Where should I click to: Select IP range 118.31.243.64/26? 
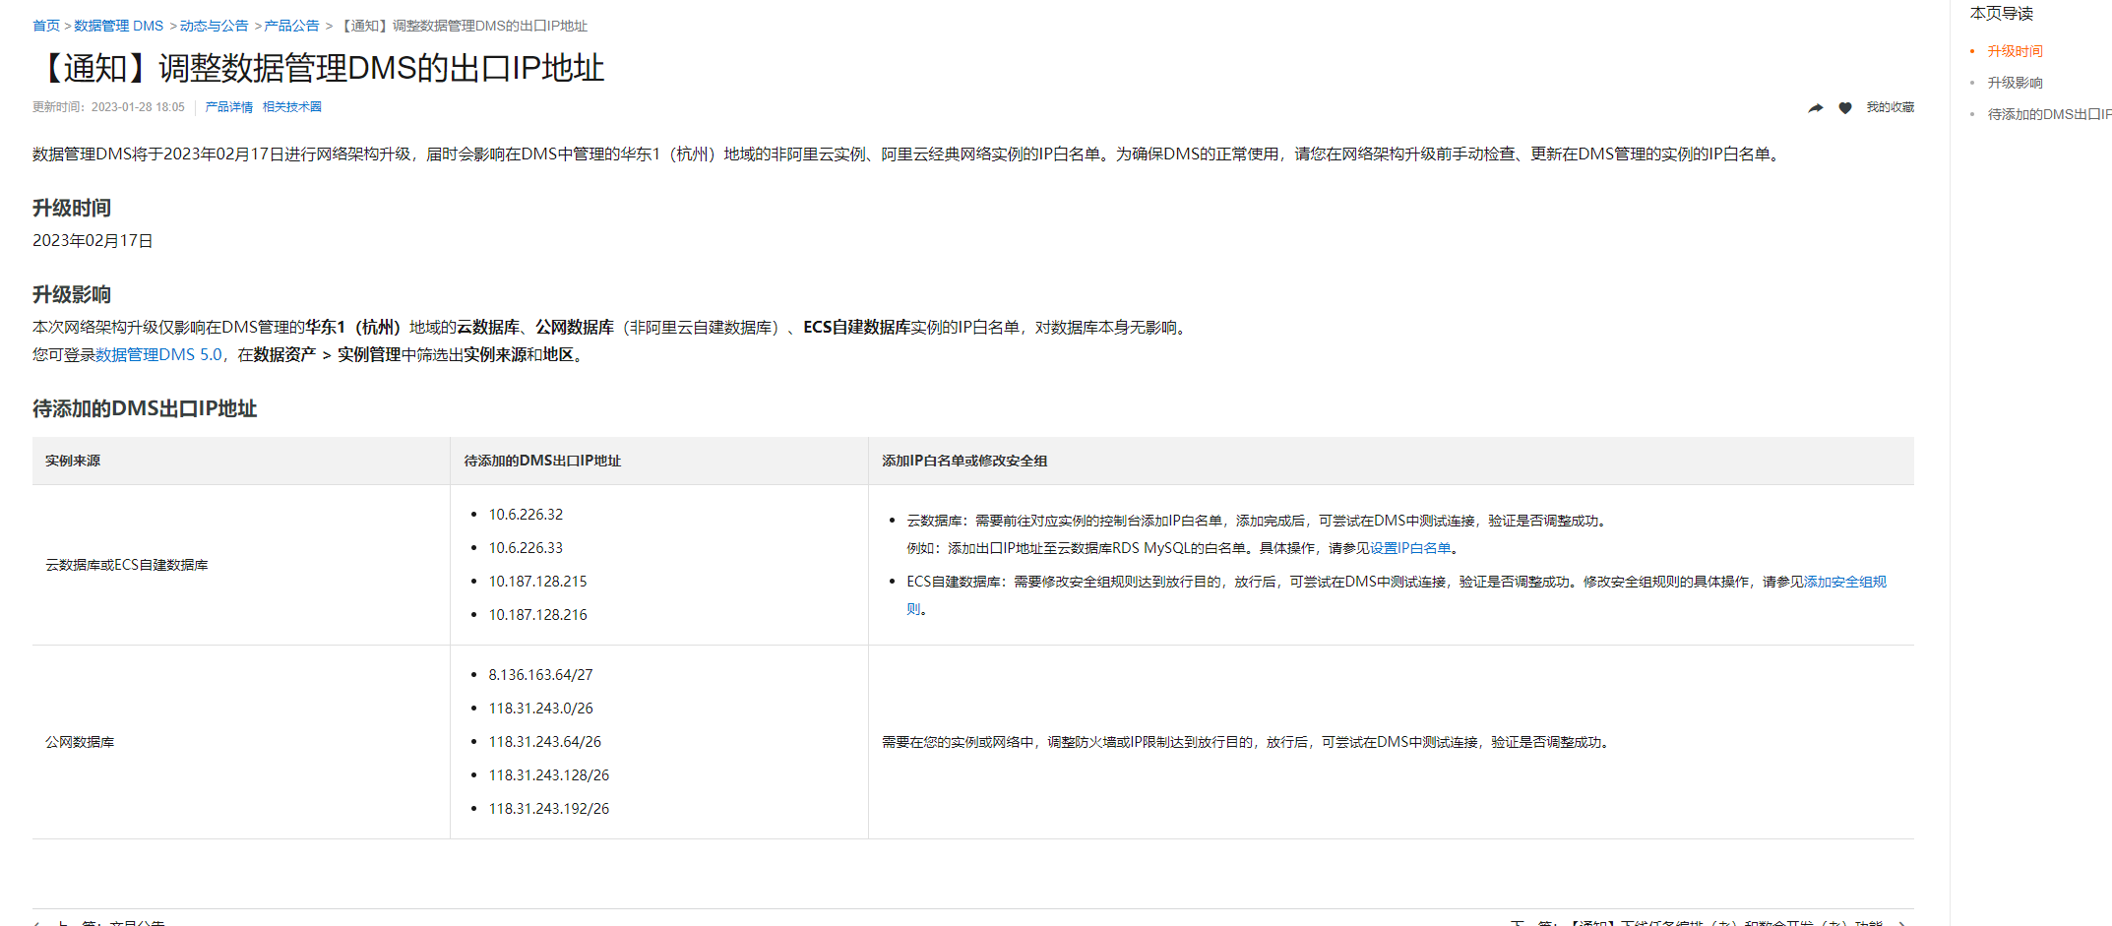pyautogui.click(x=545, y=742)
